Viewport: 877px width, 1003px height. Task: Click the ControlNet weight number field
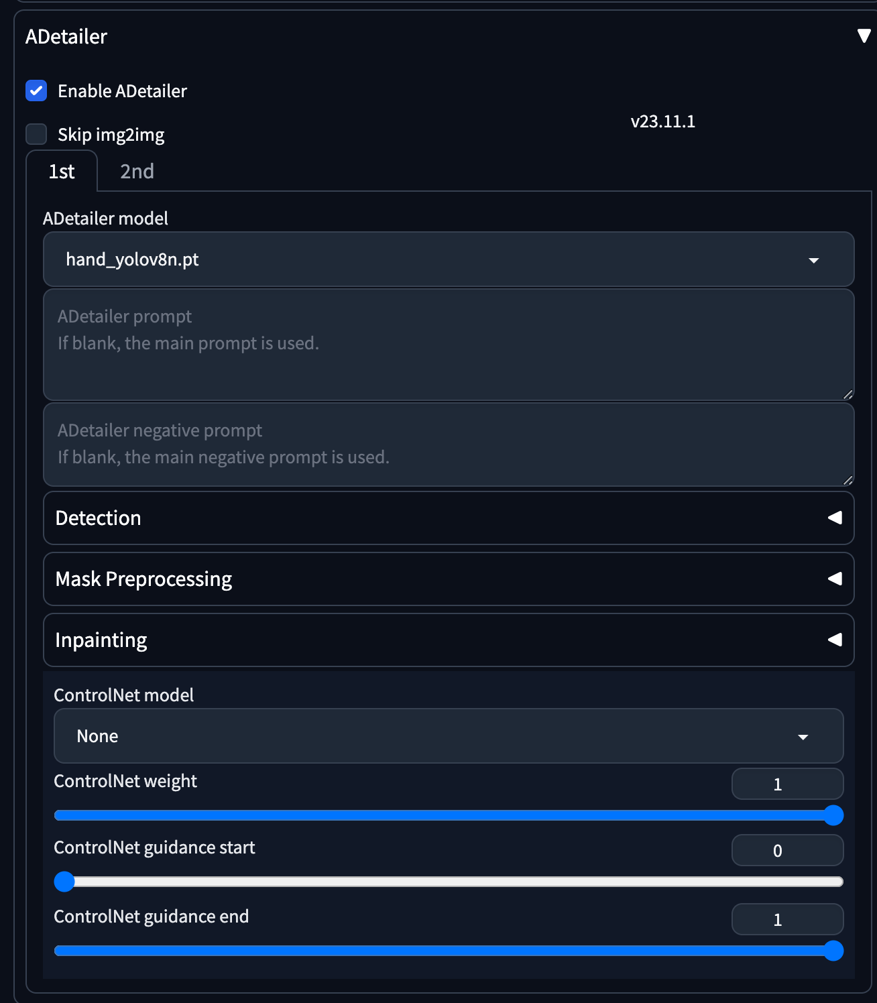coord(786,784)
